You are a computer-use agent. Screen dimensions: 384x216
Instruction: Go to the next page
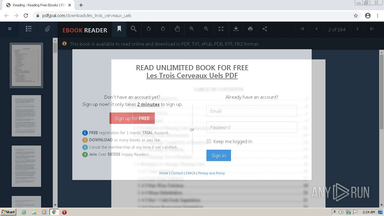pos(357,29)
